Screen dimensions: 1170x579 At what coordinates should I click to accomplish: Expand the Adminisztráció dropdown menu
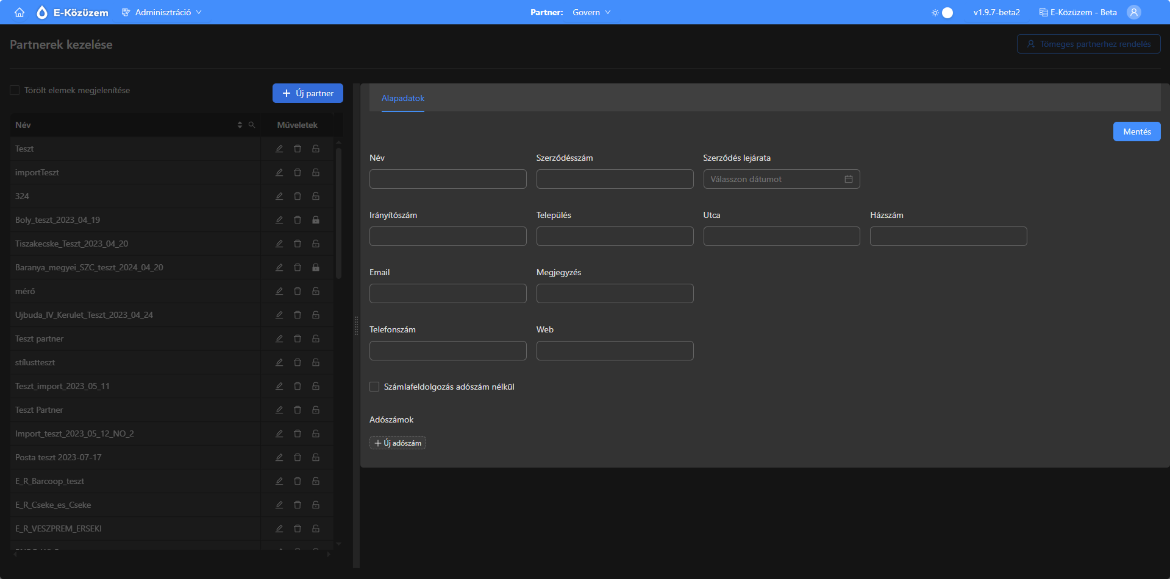[162, 12]
